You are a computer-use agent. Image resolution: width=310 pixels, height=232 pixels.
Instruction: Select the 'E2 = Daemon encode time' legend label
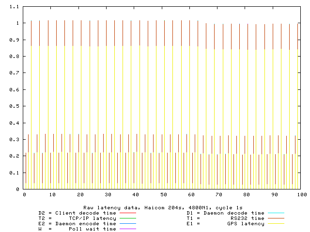[77, 224]
